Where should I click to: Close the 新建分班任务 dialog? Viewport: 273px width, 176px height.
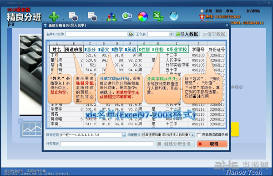click(227, 25)
